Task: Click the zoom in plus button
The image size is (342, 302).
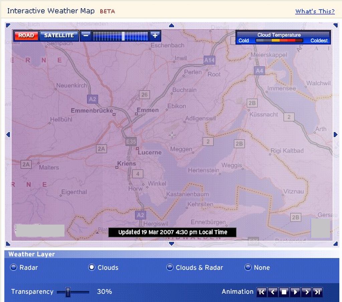Action: 155,35
